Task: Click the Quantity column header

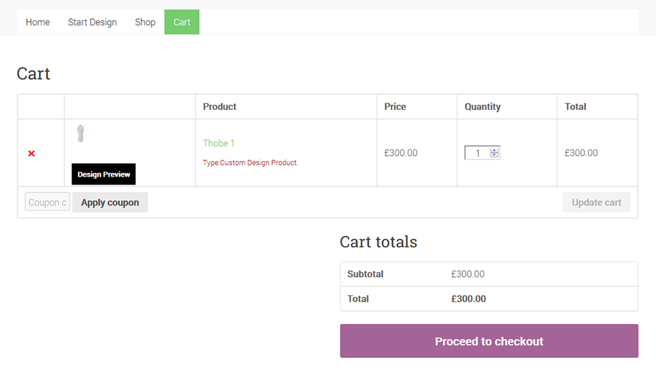Action: [482, 107]
